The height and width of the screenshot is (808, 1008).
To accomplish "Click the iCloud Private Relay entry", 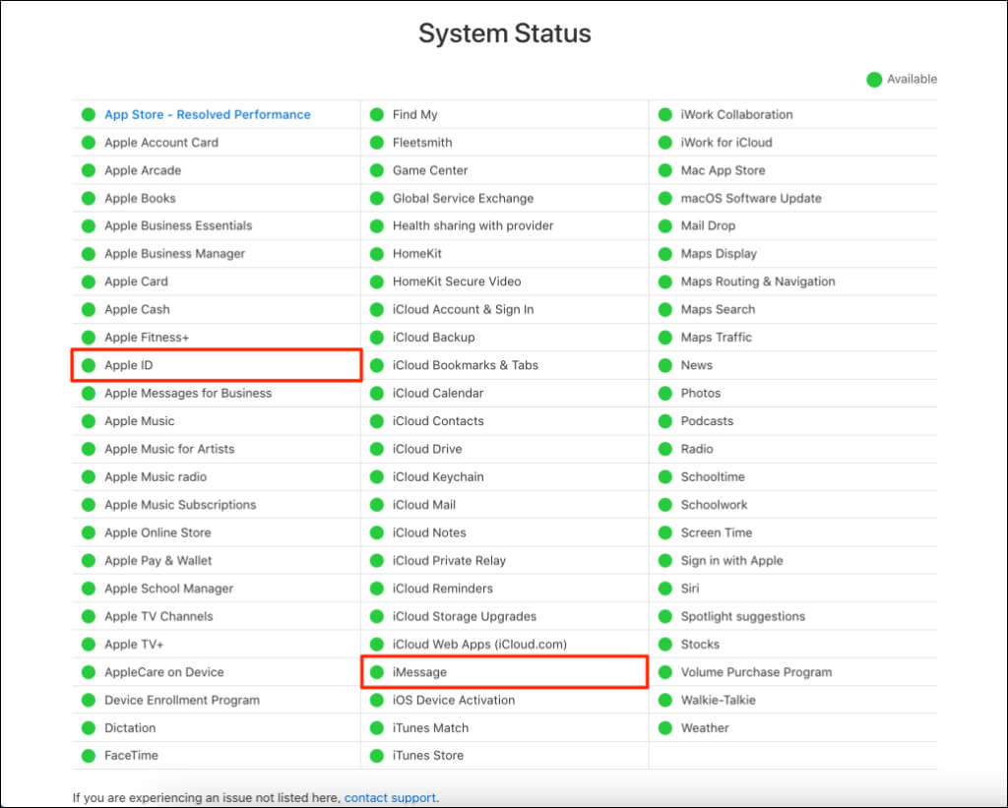I will [x=449, y=561].
